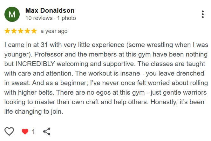Click the first yellow rating star
Viewport: 211px width, 141px height.
point(7,31)
